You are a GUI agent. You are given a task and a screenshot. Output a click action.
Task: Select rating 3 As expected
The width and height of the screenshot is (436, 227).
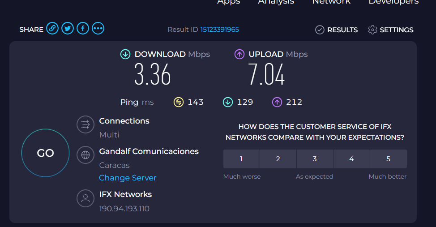pos(315,159)
